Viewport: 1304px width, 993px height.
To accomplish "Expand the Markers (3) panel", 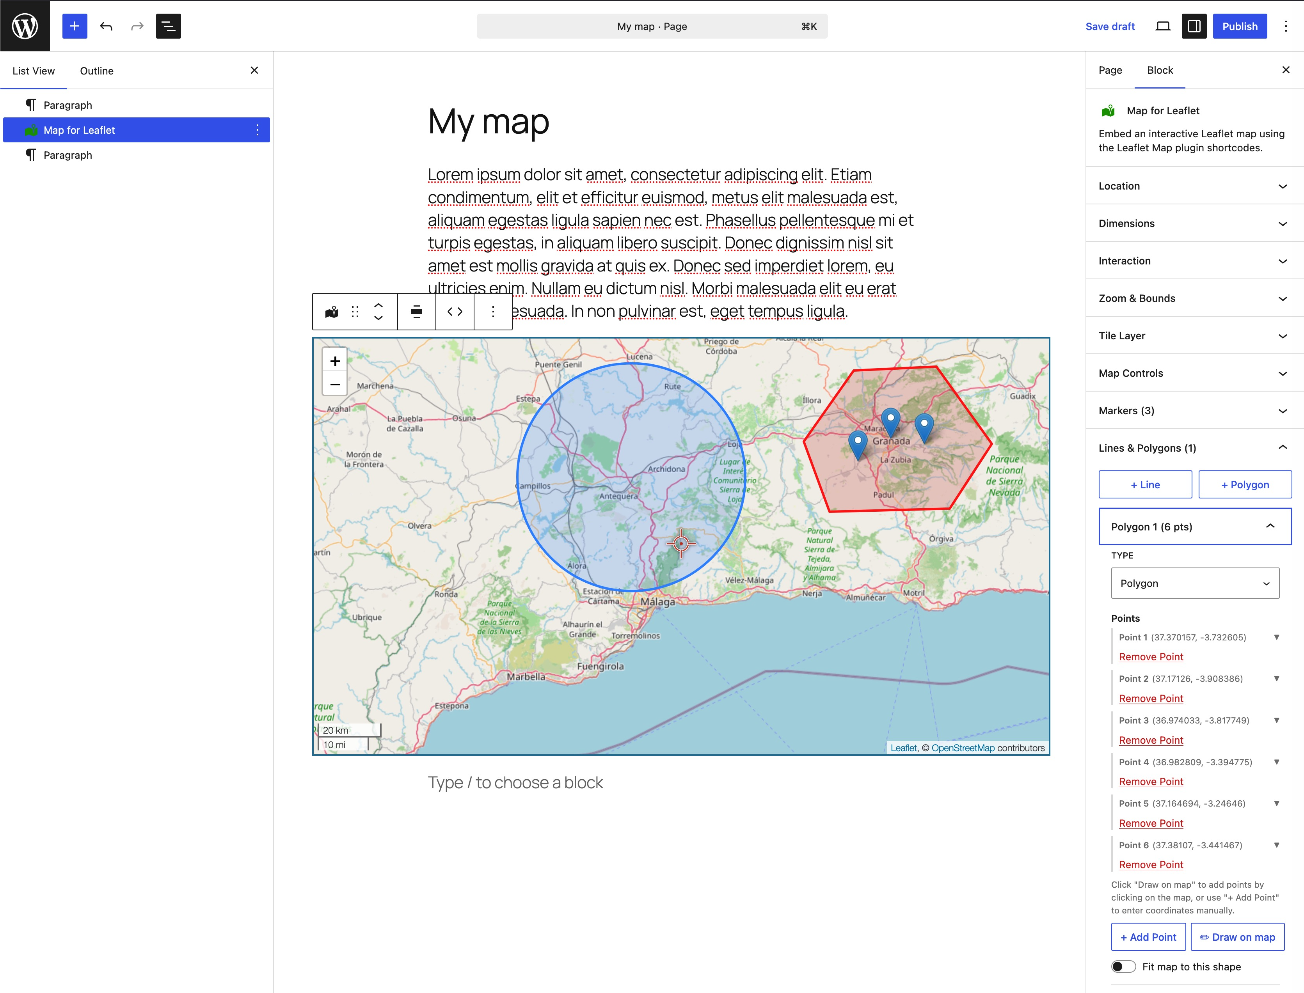I will pos(1195,411).
